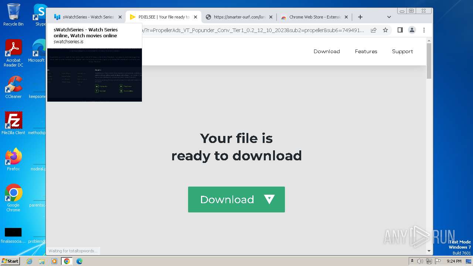Open Recycle Bin desktop icon

click(x=13, y=15)
